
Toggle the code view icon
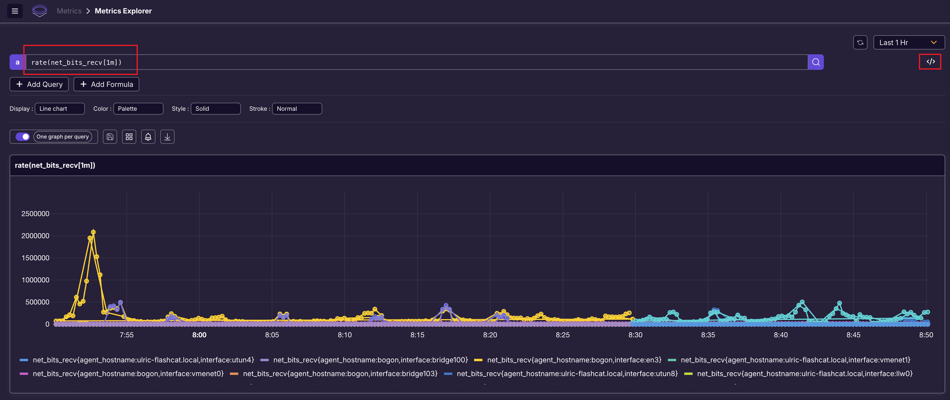[930, 61]
